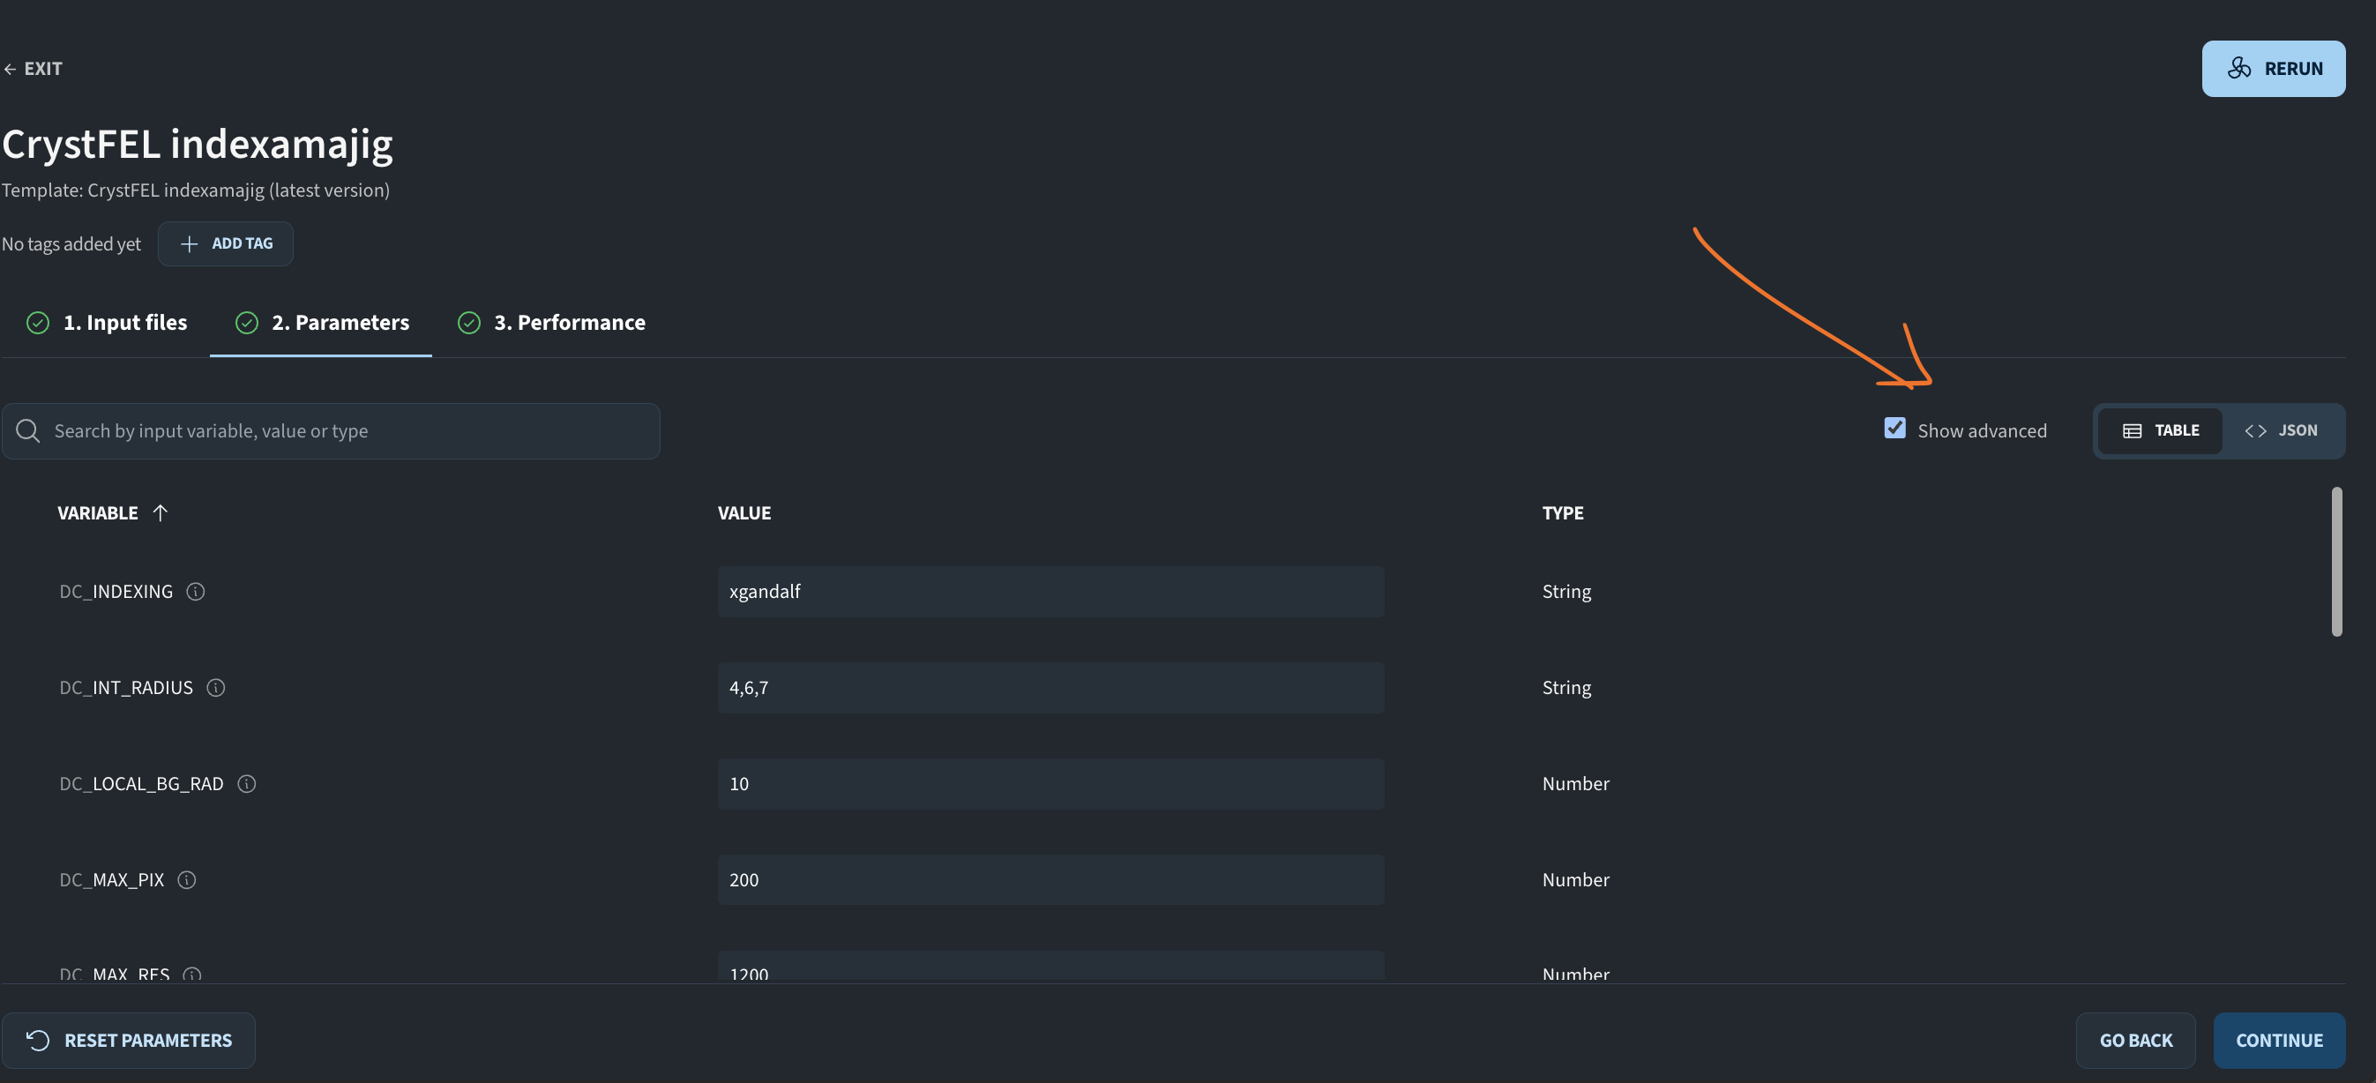Edit the DC_INT_RADIUS value field
The image size is (2376, 1083).
1050,687
